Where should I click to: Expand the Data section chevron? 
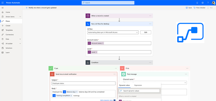(x=20, y=39)
